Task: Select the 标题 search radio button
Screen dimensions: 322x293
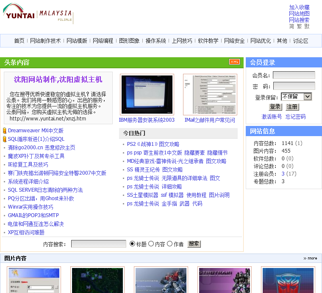Action: point(133,244)
